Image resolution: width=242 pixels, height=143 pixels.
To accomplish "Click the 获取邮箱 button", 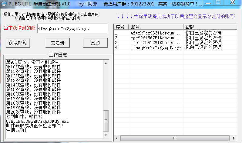I will (18, 43).
